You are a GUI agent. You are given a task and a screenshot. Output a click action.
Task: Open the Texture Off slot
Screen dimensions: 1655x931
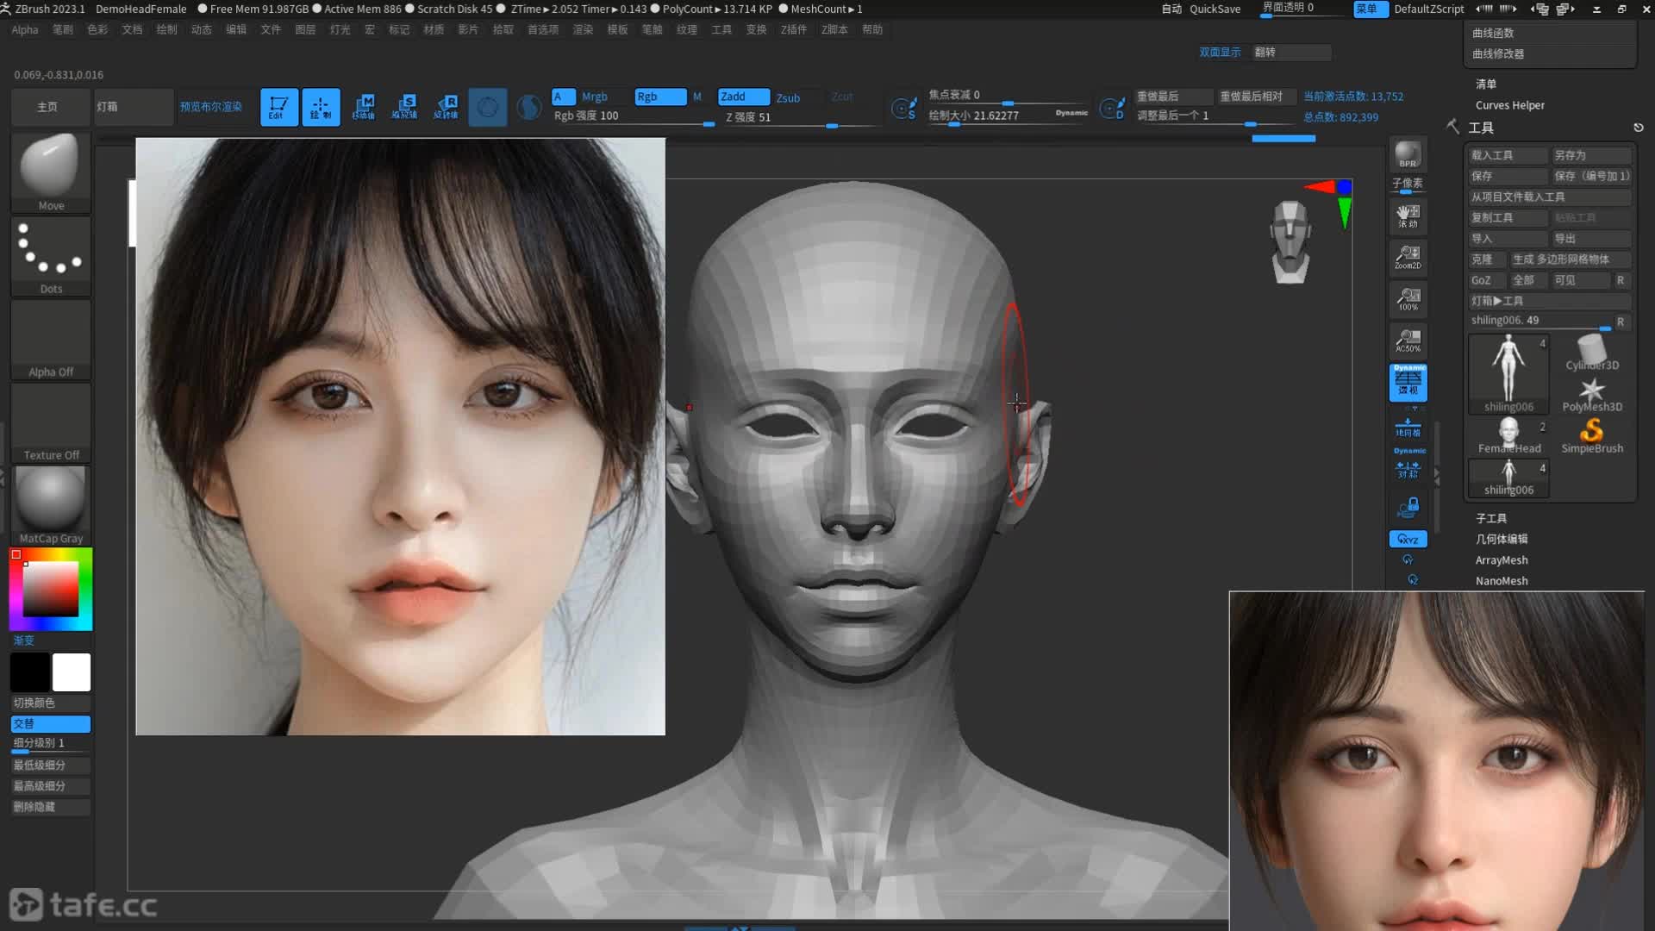point(51,422)
